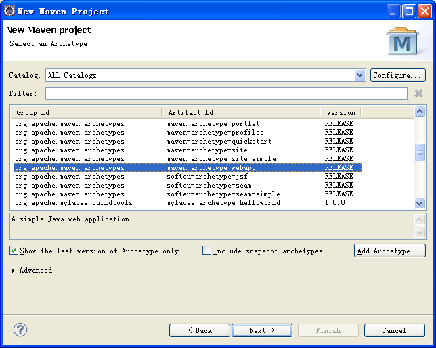Open the Catalog dropdown arrow
Screen dimensions: 436x348
coord(359,75)
